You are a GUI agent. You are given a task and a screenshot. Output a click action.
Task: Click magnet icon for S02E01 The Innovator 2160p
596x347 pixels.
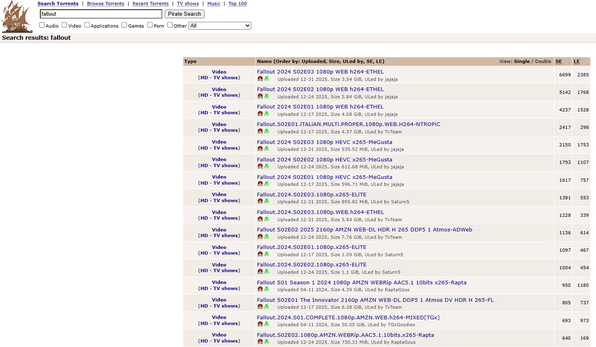260,307
